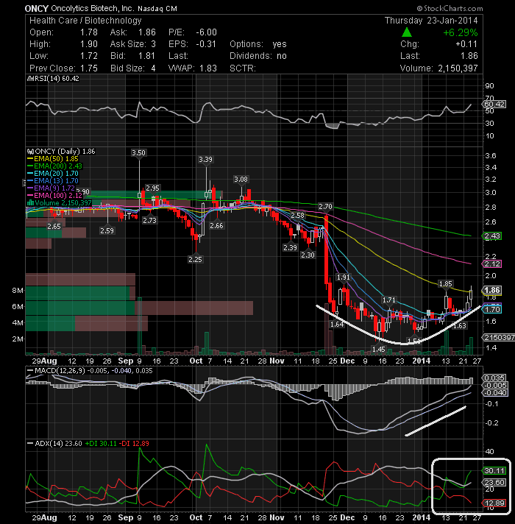Click the Chg value +0.11
The width and height of the screenshot is (515, 524).
tap(466, 44)
